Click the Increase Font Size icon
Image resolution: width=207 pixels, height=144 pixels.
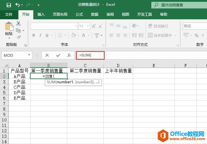[94, 26]
